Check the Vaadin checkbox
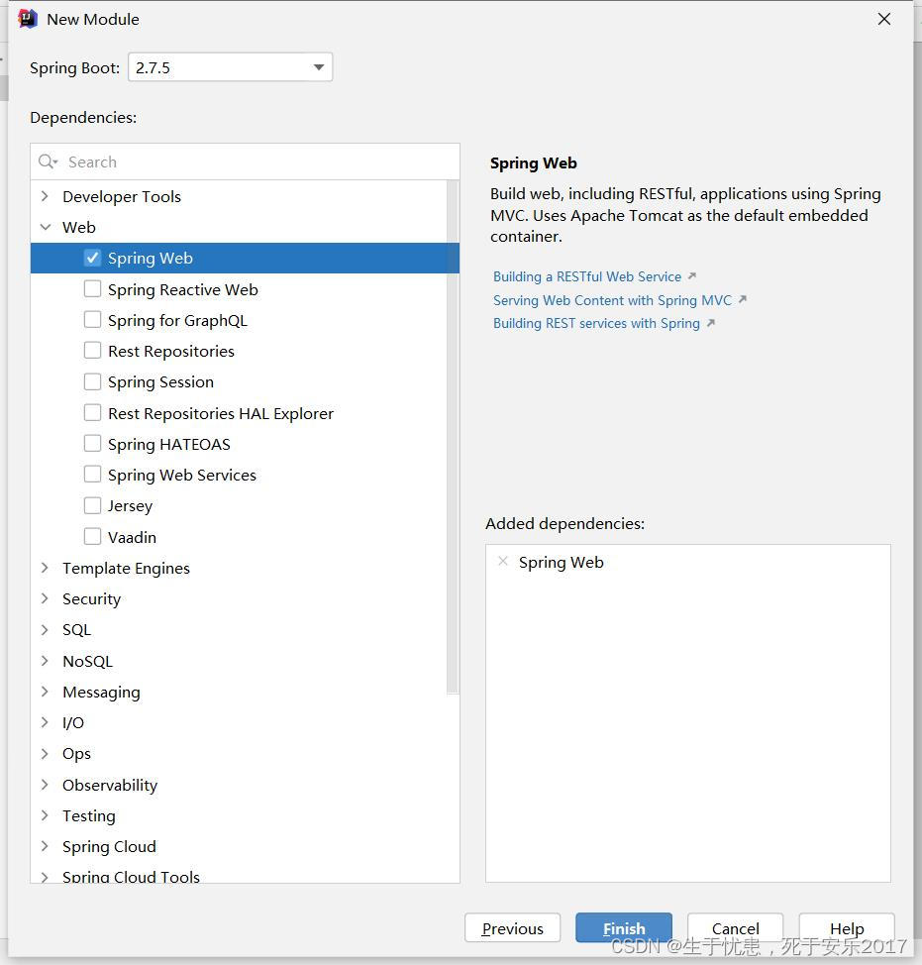This screenshot has width=922, height=965. pyautogui.click(x=92, y=536)
